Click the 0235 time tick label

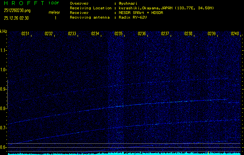[x=118, y=34]
